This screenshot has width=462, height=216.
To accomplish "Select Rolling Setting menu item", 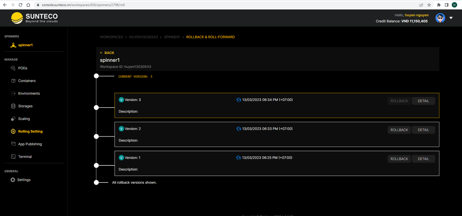I will (30, 131).
